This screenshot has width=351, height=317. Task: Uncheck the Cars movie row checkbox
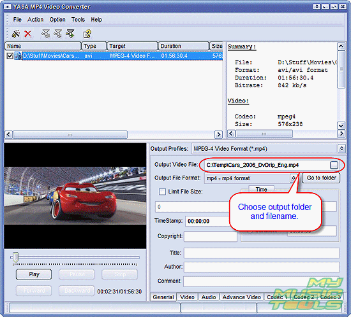coord(10,56)
